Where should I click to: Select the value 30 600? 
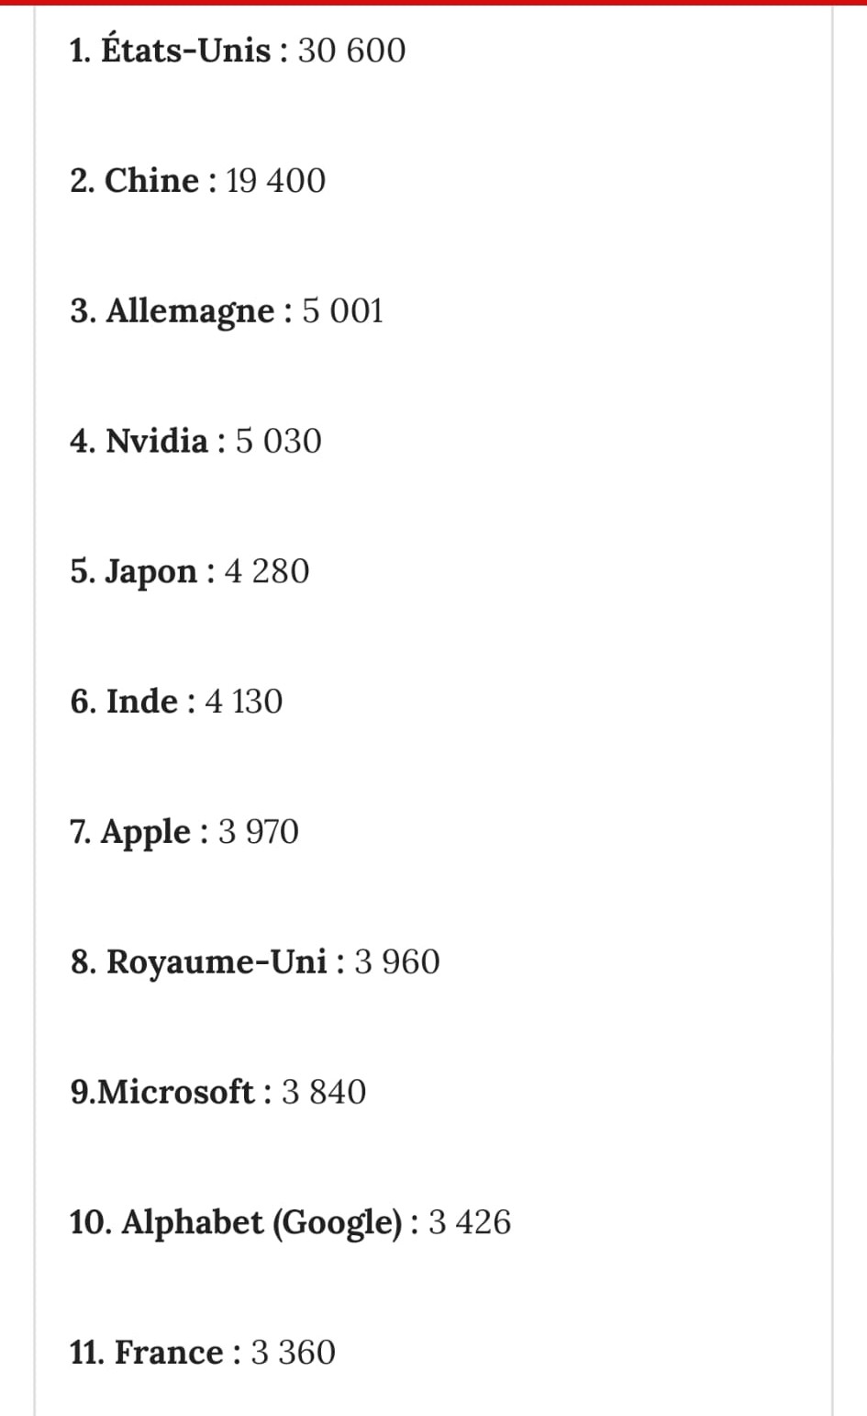pyautogui.click(x=351, y=51)
